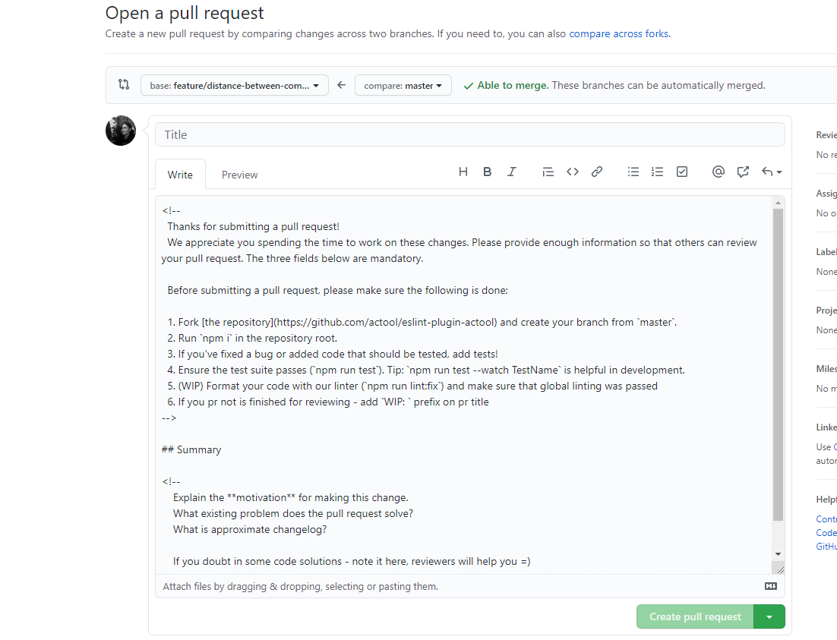Screen dimensions: 837x640
Task: Open the base branch selector
Action: pos(234,85)
